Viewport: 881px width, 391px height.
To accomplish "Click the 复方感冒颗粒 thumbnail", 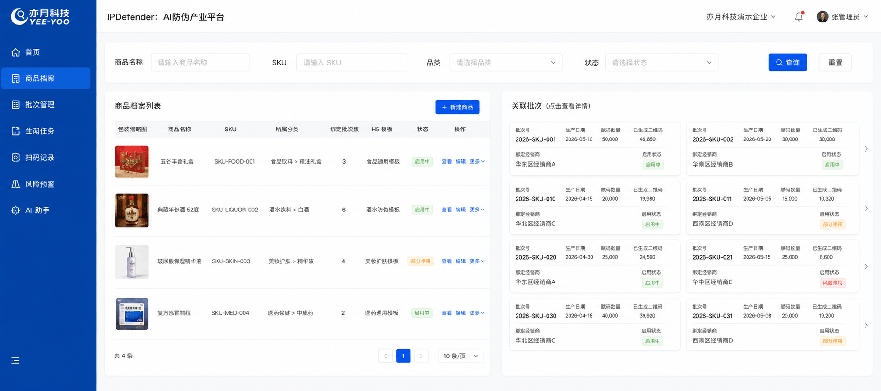I will pyautogui.click(x=132, y=313).
